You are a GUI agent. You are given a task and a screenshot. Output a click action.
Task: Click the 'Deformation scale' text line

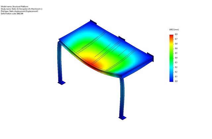(12, 14)
